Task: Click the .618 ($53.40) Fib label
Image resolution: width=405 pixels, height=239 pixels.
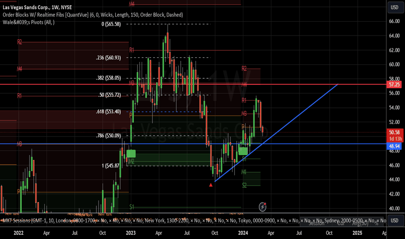Action: 109,112
